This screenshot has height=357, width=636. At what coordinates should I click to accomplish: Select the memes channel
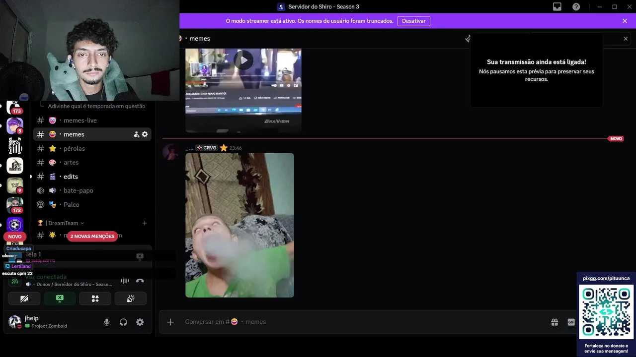point(92,134)
